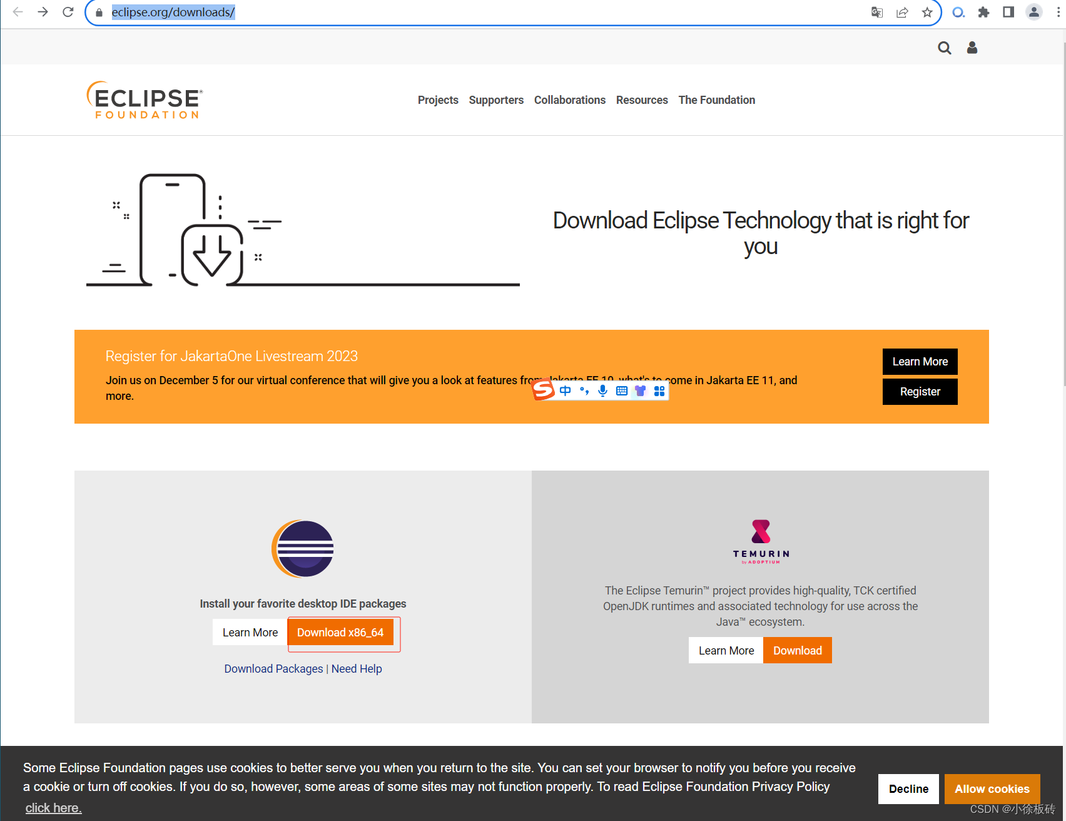Open the browser Extensions puzzle icon
The height and width of the screenshot is (821, 1066).
[983, 12]
